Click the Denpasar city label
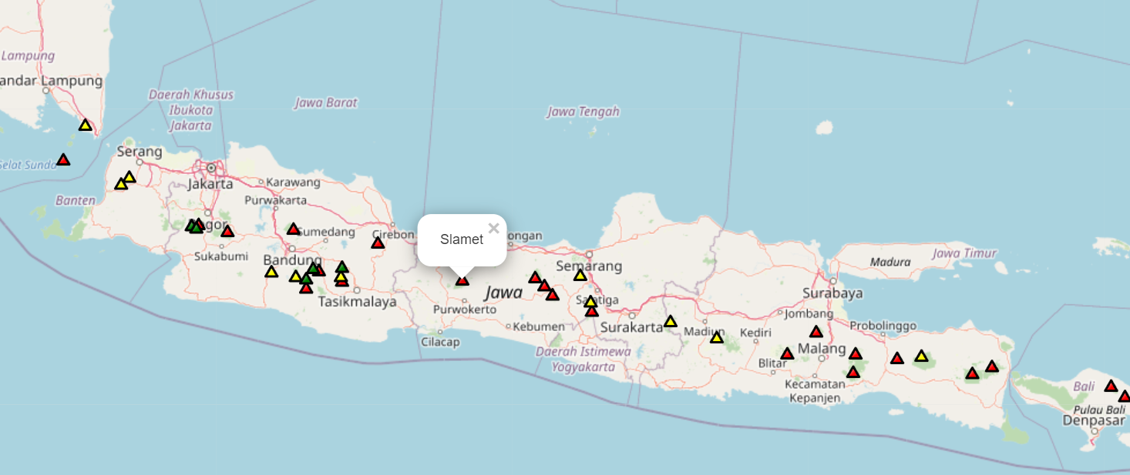1130x475 pixels. coord(1094,420)
